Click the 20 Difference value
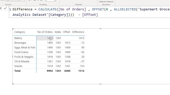Image resolution: width=170 pixels, height=95 pixels. click(83, 57)
